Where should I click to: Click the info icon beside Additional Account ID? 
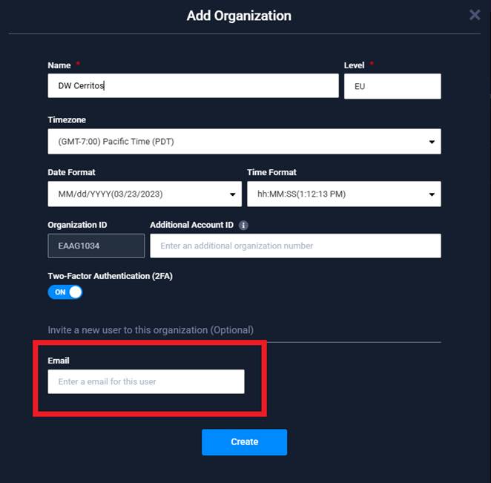(x=243, y=226)
